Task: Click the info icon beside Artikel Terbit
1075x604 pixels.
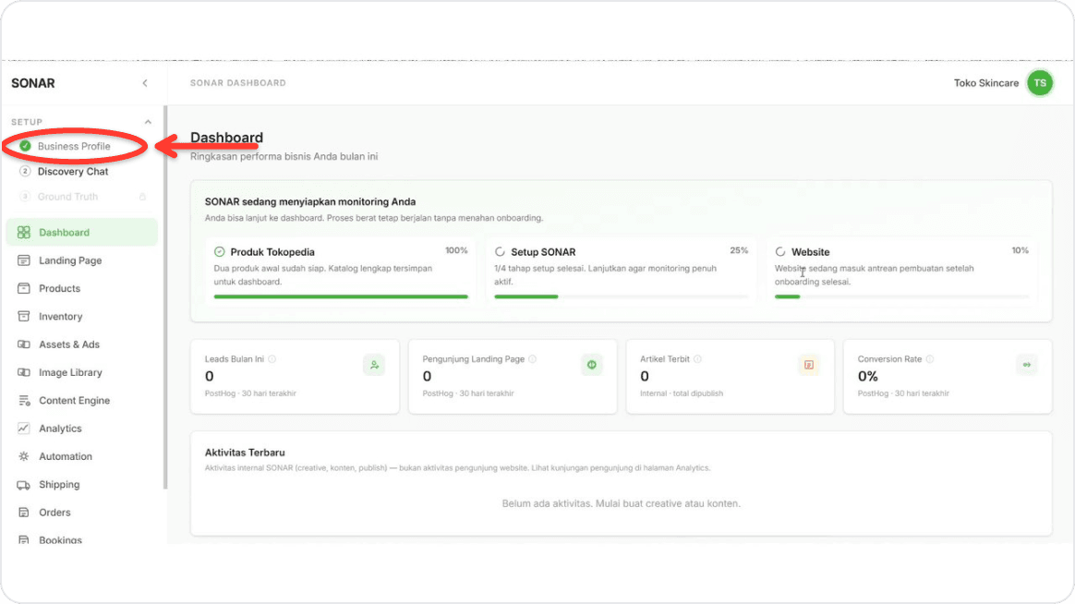Action: [x=697, y=359]
